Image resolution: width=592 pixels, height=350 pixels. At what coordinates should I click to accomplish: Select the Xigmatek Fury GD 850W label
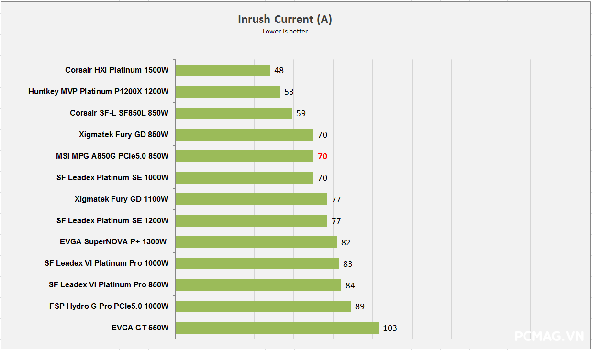point(123,134)
